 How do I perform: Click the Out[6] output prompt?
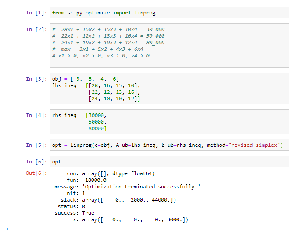[x=36, y=174]
